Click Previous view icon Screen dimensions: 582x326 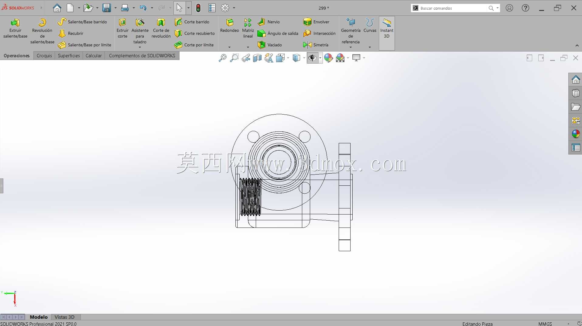(x=246, y=58)
